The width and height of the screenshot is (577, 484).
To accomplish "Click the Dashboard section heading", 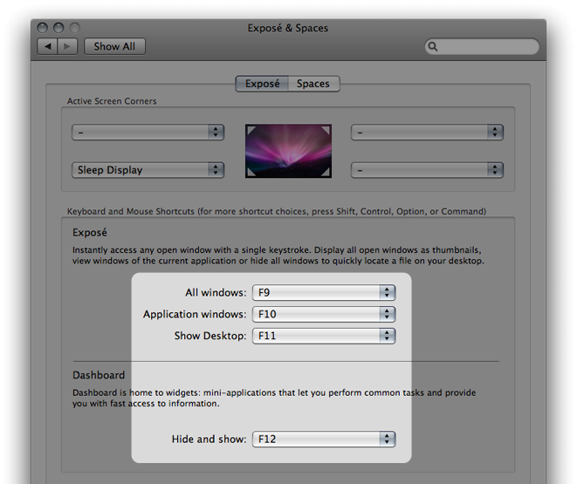I will [x=99, y=375].
